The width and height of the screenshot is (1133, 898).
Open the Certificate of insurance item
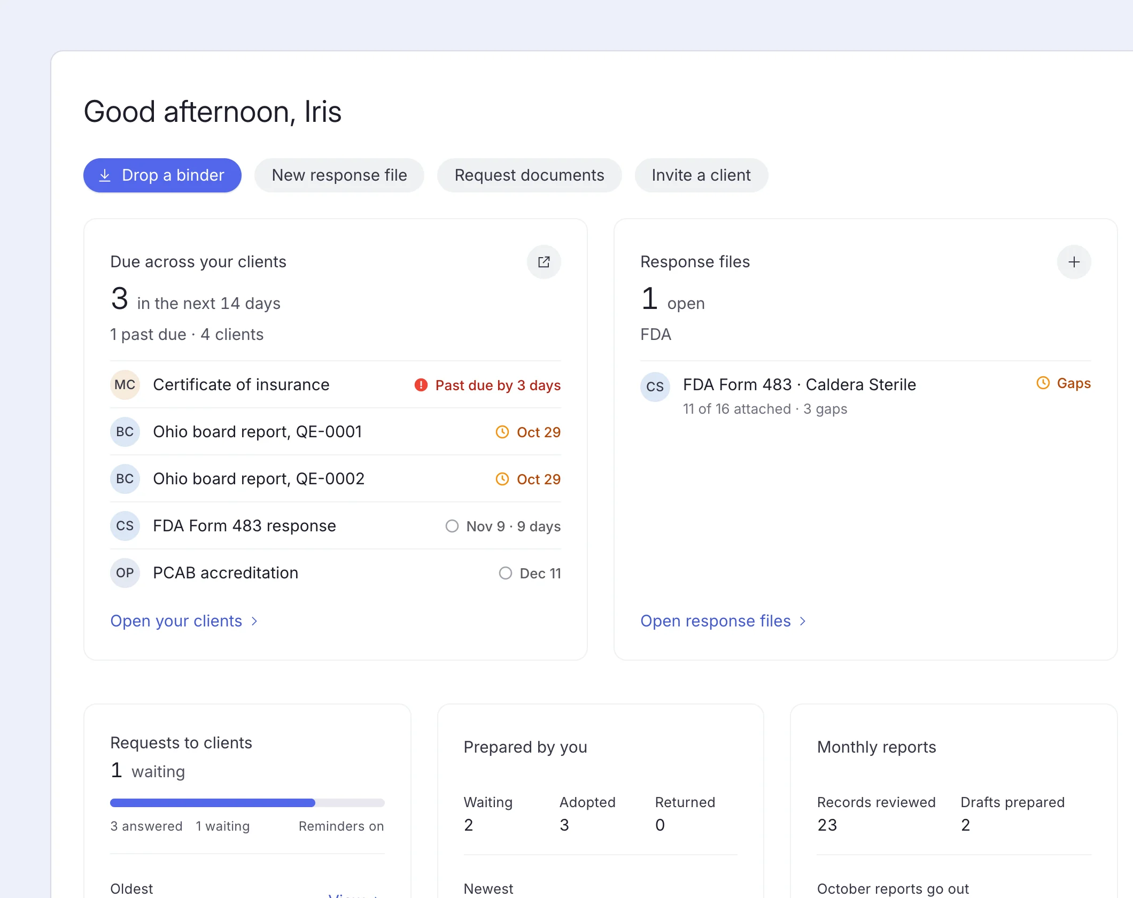336,385
